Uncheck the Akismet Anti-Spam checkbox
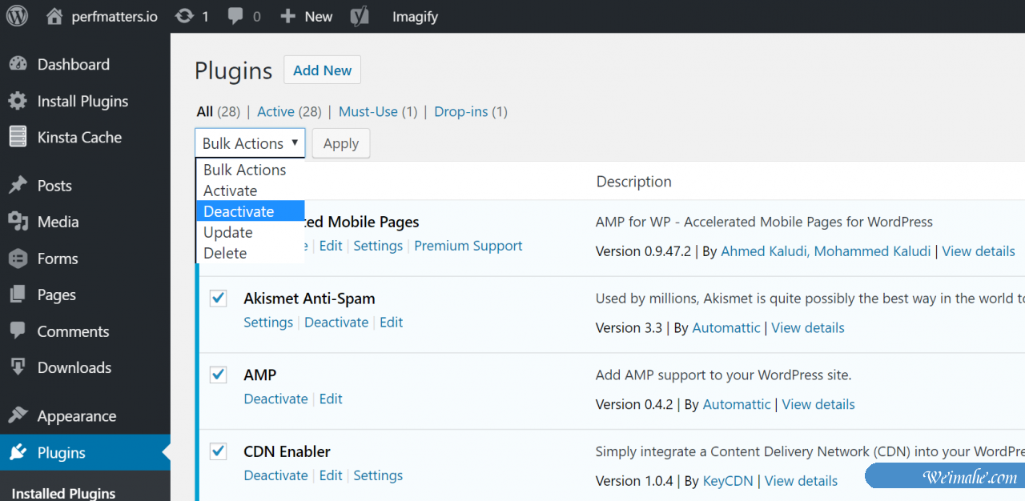This screenshot has height=501, width=1025. point(218,299)
